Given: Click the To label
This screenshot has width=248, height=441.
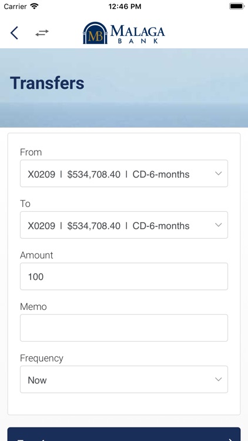Looking at the screenshot, I should coord(25,203).
